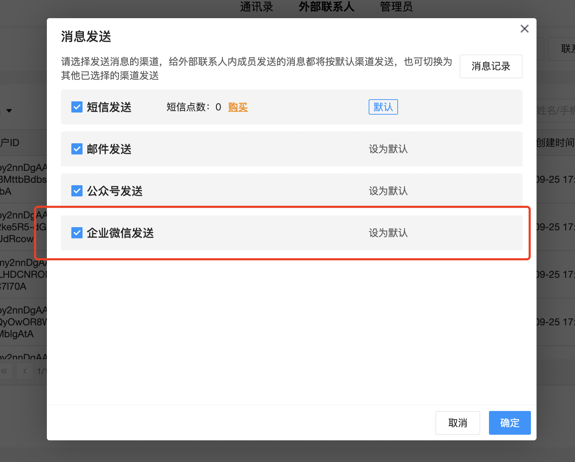This screenshot has width=575, height=462.
Task: Click the 消息发送 dialog title
Action: point(86,36)
